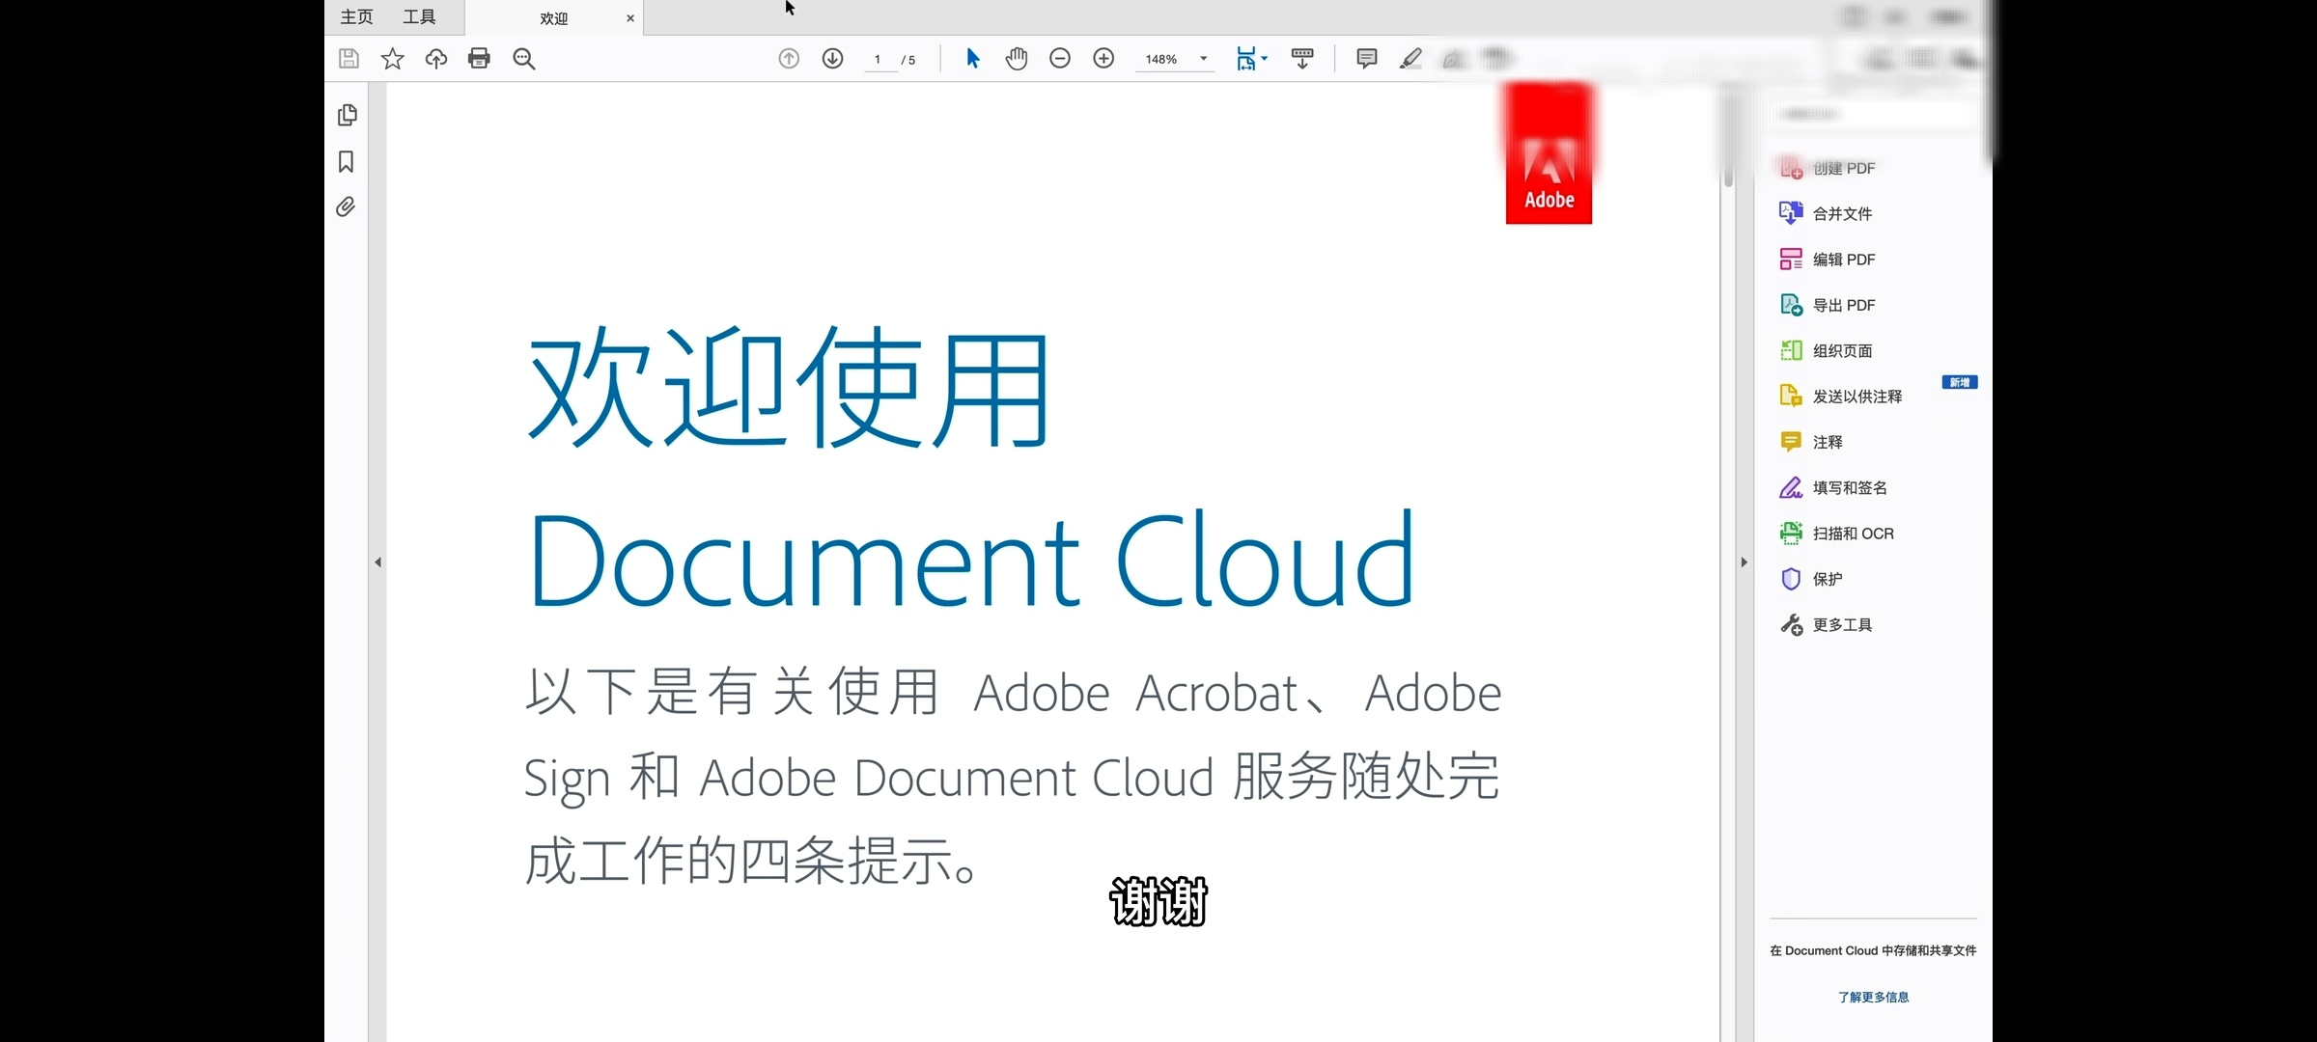
Task: Click the page number field
Action: tap(878, 60)
